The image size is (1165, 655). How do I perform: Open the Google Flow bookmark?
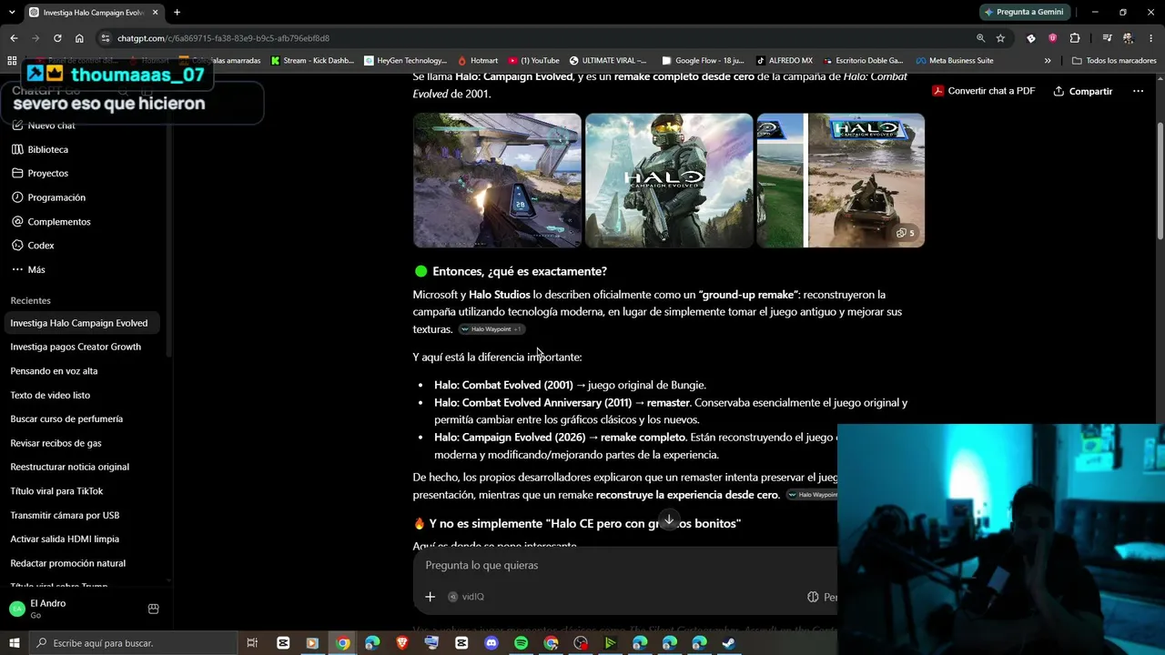click(704, 61)
